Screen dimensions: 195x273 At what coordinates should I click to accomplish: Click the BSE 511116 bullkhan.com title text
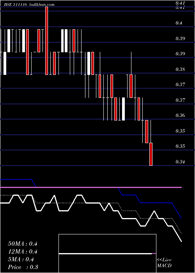[x=29, y=5]
